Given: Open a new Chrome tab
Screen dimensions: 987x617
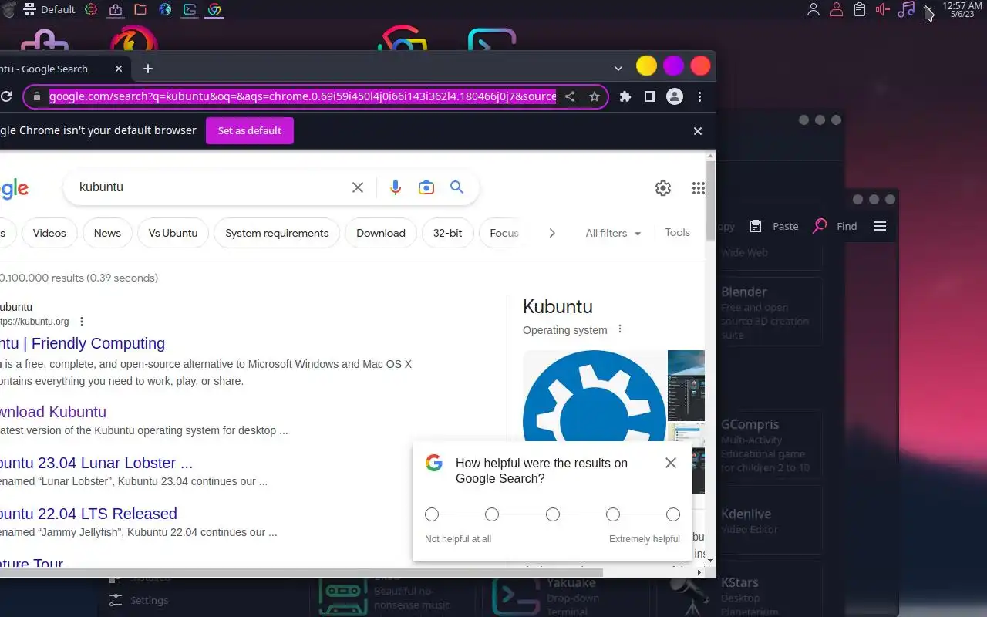Looking at the screenshot, I should 148,69.
